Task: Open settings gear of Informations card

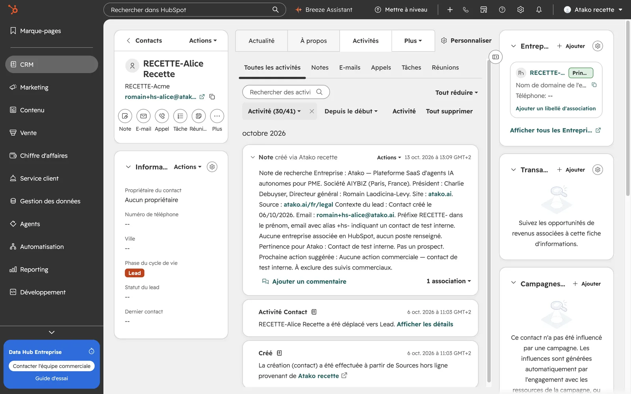Action: pyautogui.click(x=212, y=167)
